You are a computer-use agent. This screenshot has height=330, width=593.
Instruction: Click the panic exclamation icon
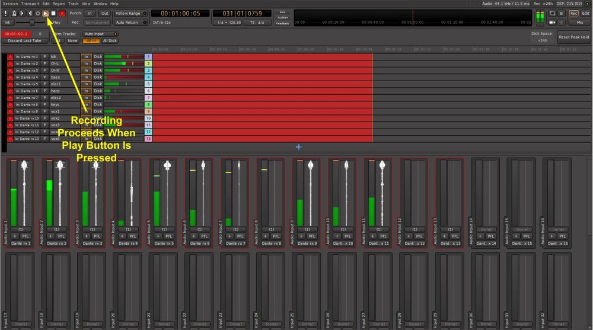(x=5, y=13)
